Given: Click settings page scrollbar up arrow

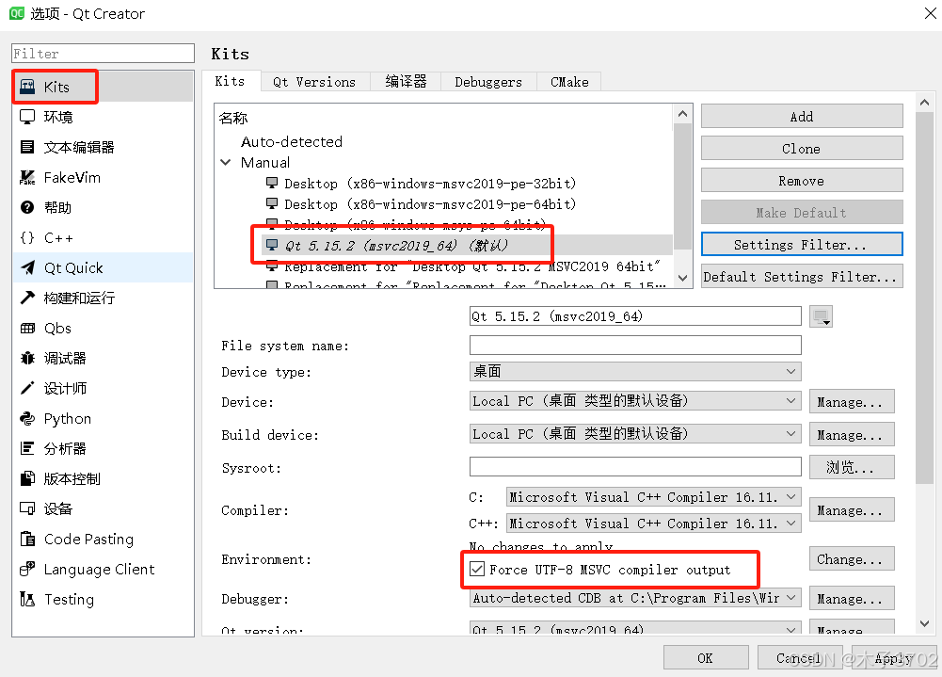Looking at the screenshot, I should pos(924,103).
